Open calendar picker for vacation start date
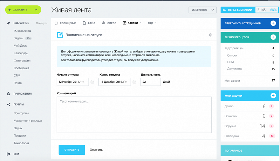The height and width of the screenshot is (161, 280). pos(92,82)
